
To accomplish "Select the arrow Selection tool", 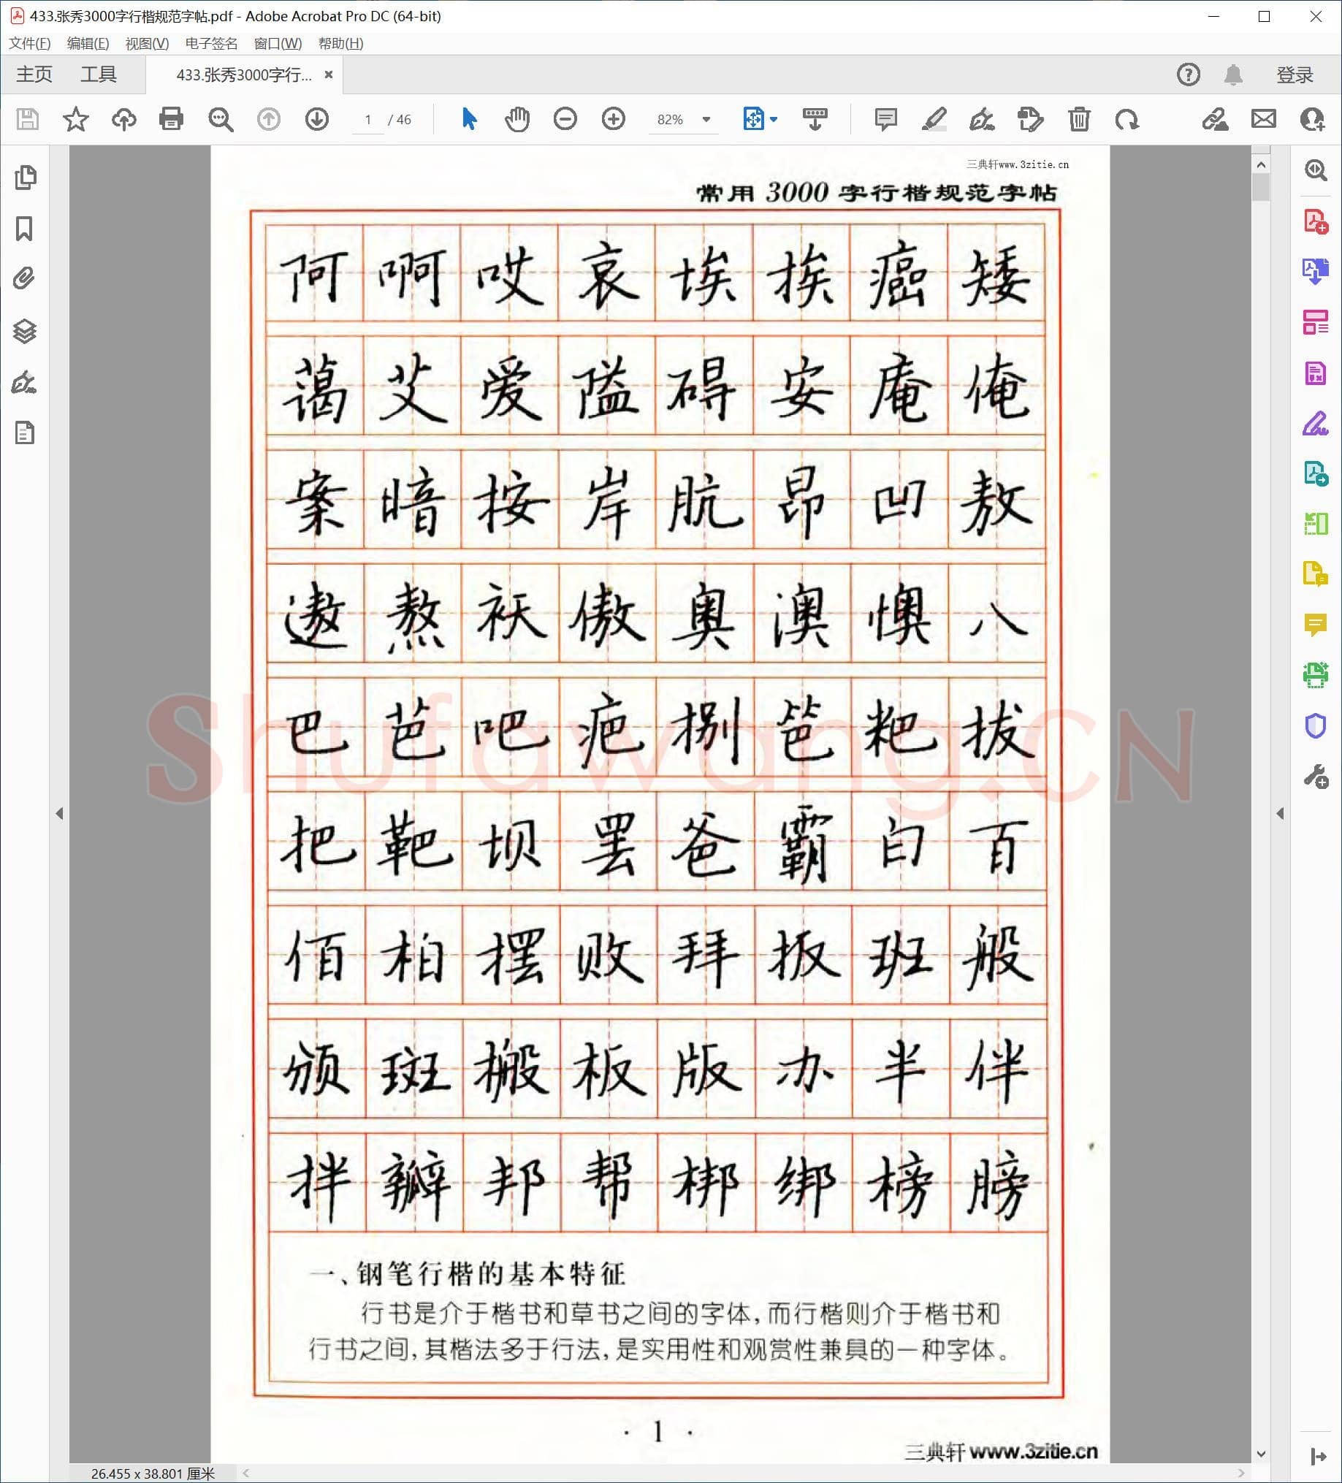I will pyautogui.click(x=469, y=119).
